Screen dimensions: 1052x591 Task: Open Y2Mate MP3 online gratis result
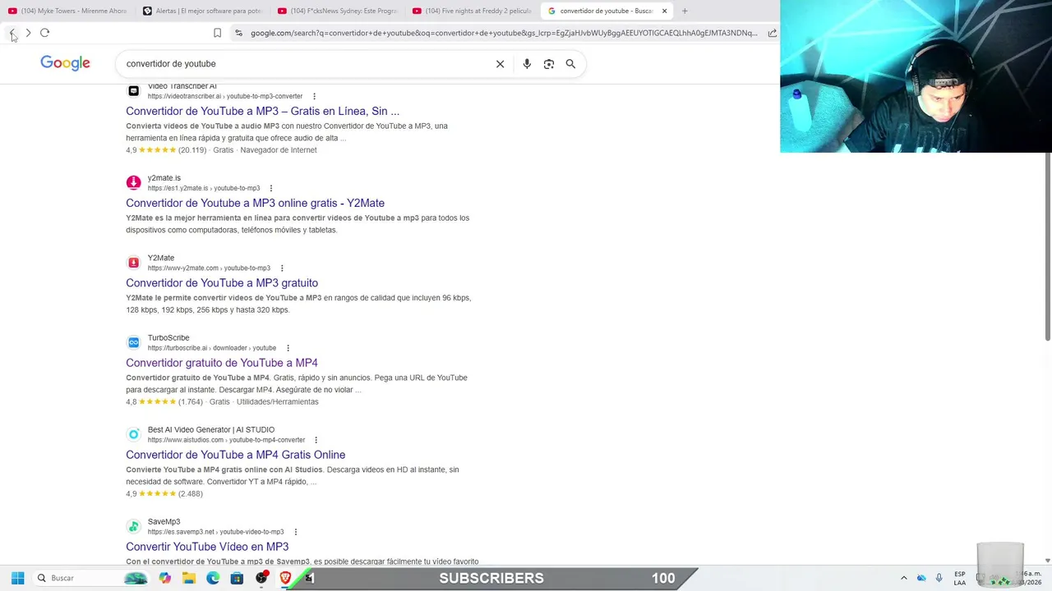[255, 203]
